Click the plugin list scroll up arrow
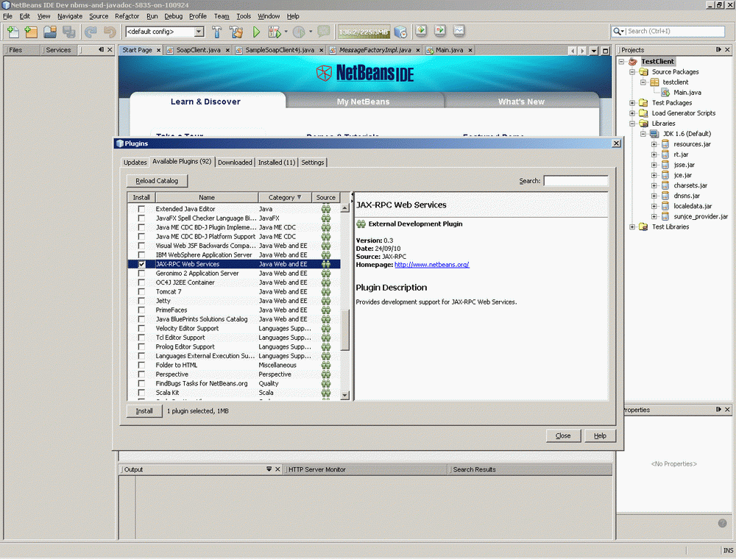 345,208
